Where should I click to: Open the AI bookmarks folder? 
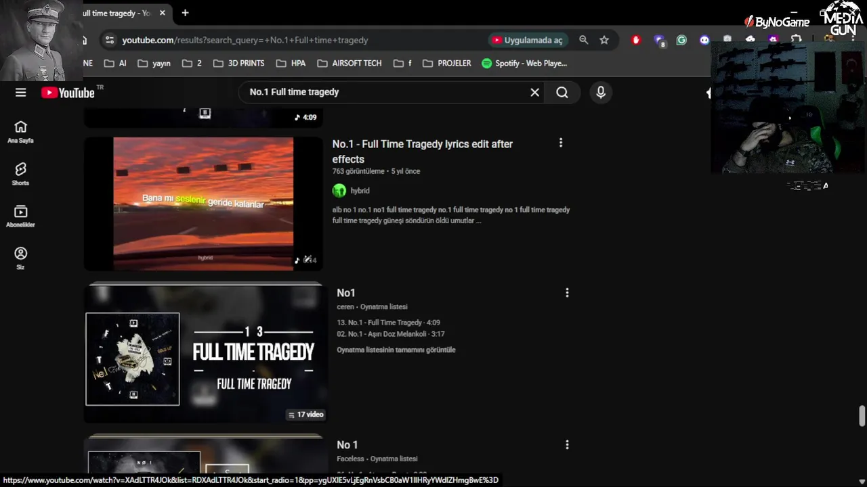pyautogui.click(x=115, y=63)
